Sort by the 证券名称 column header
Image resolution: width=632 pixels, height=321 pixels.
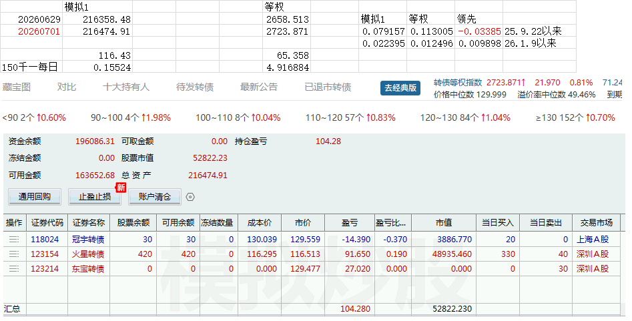(x=89, y=223)
